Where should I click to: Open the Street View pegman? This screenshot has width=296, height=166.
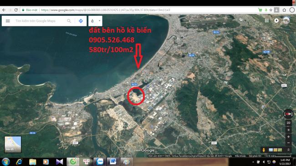pos(264,150)
